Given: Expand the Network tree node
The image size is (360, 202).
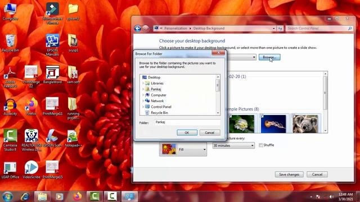Looking at the screenshot, I should point(143,101).
